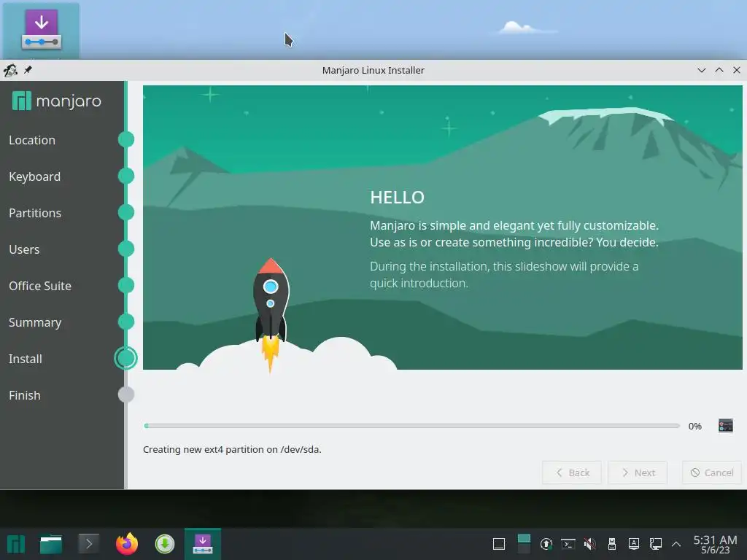The image size is (747, 560).
Task: Open the Install Manjaro desktop launcher icon
Action: pos(41,31)
